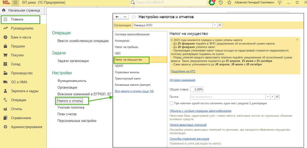The image size is (307, 148).
Task: Expand the Льгота dropdown list
Action: click(268, 97)
